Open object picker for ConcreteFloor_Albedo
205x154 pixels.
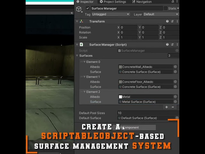click(x=175, y=82)
